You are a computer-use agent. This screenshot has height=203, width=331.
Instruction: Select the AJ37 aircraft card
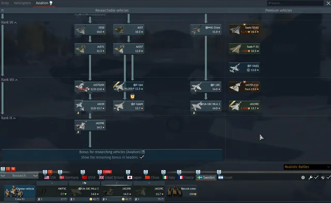coord(129,29)
